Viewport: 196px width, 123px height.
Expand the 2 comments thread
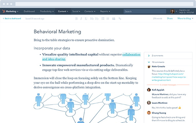149,56
